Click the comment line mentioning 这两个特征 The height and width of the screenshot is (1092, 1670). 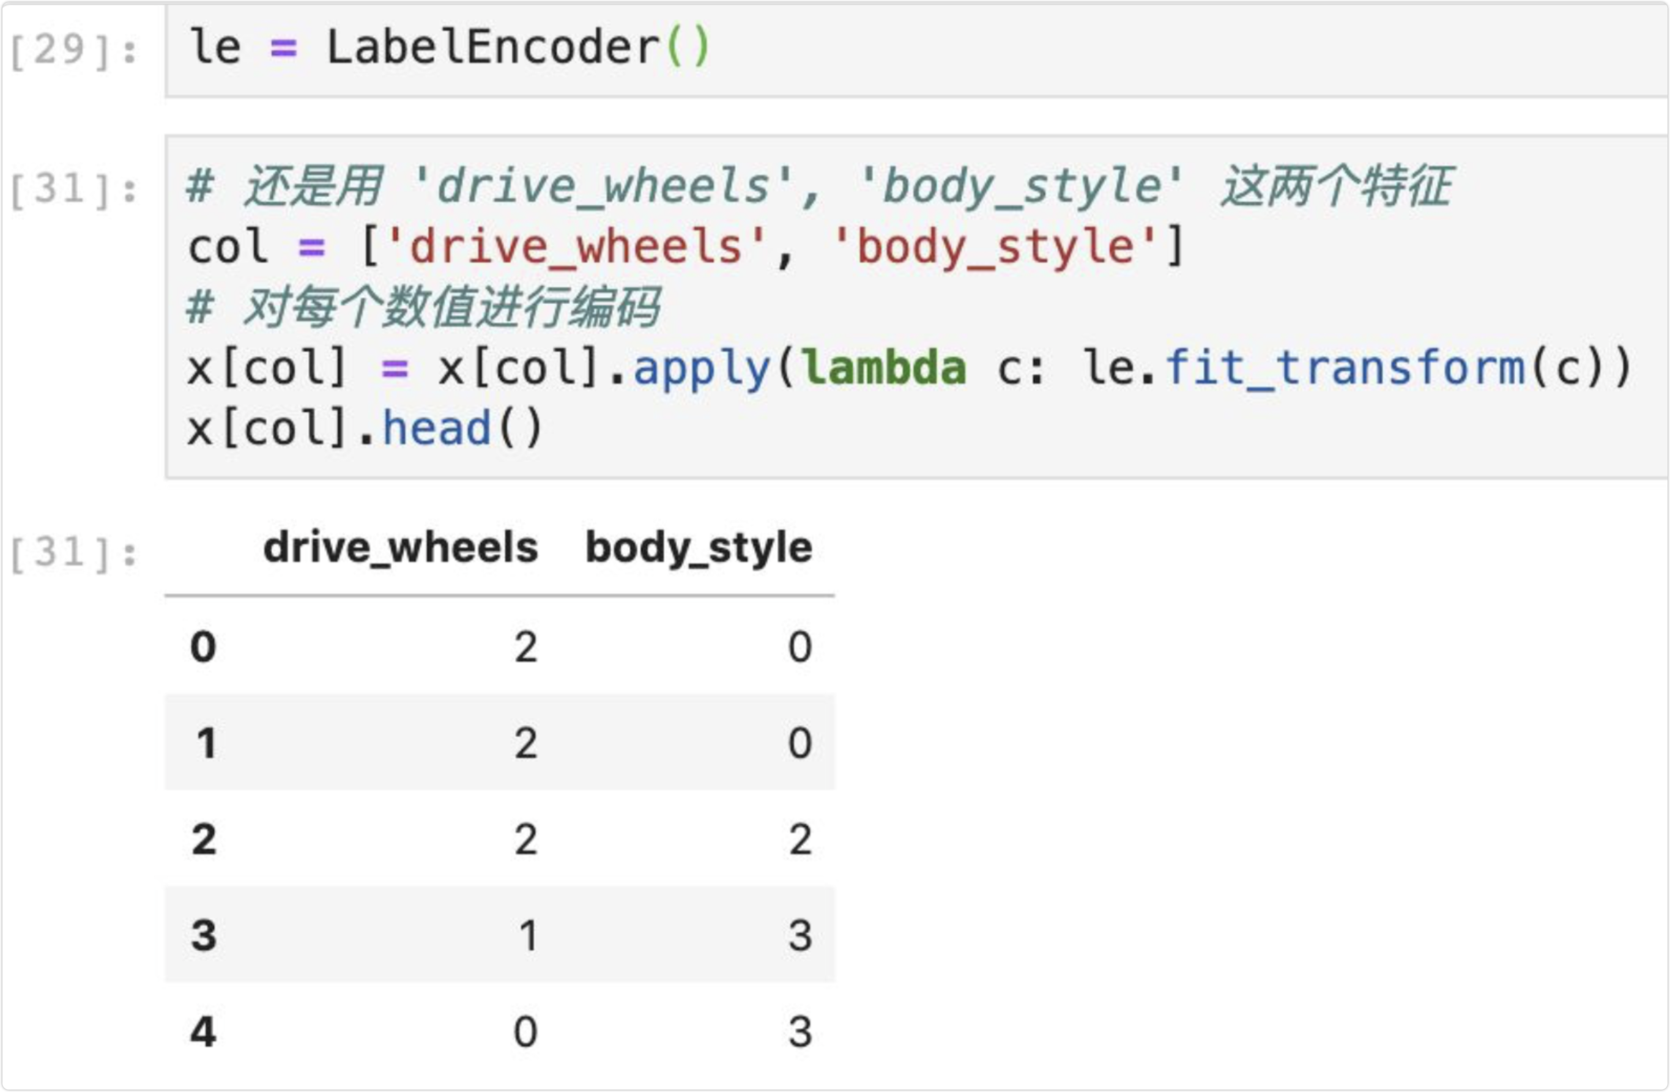(x=820, y=186)
